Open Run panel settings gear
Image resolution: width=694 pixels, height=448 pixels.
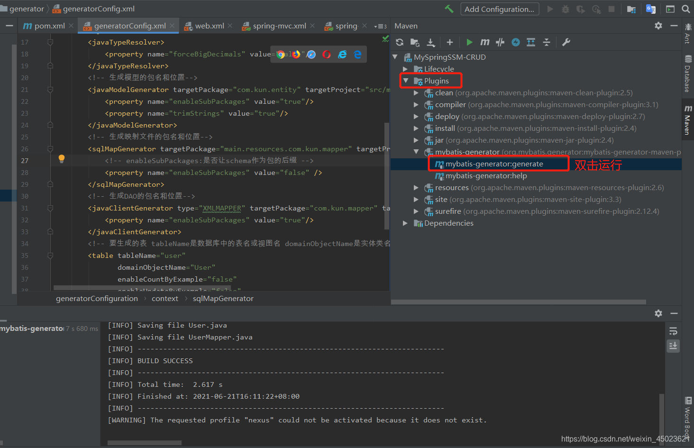coord(658,313)
